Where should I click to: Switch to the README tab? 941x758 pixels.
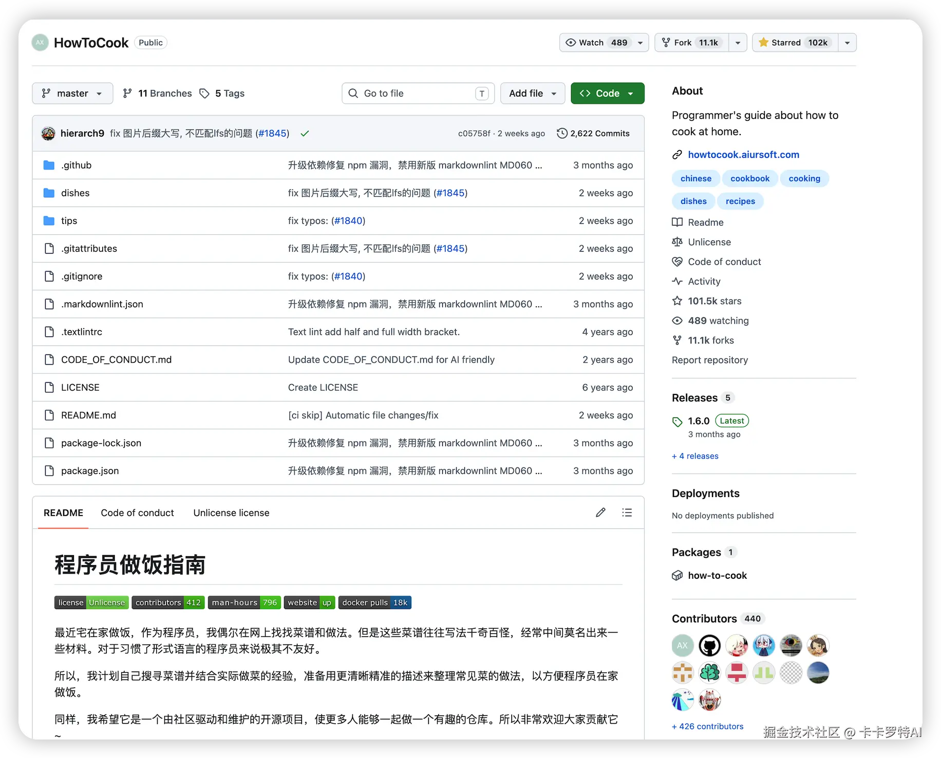tap(63, 513)
